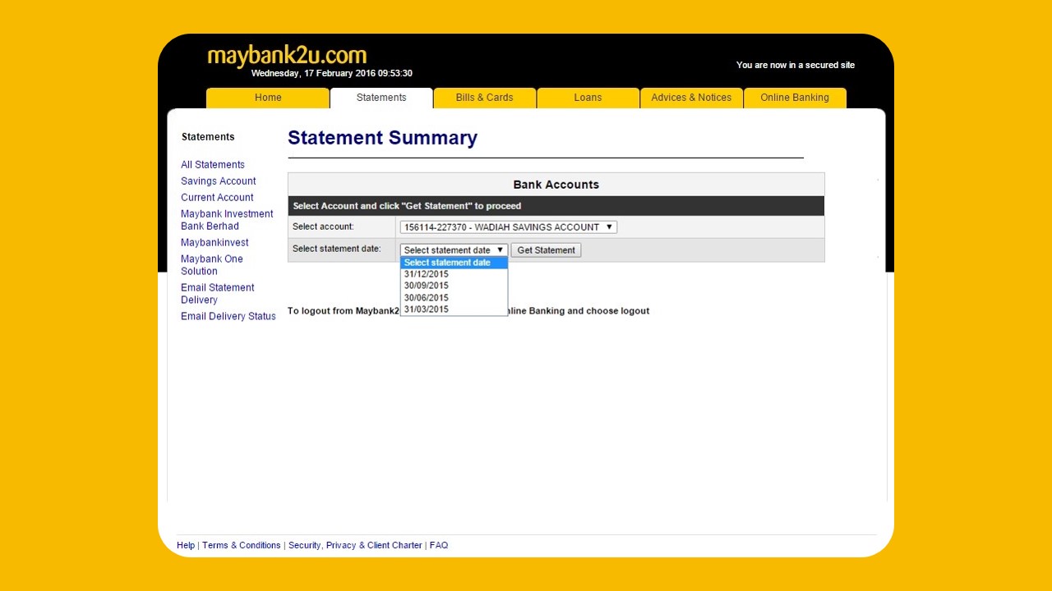Expand the Wadiah Savings Account dropdown
Viewport: 1052px width, 591px height.
click(508, 227)
